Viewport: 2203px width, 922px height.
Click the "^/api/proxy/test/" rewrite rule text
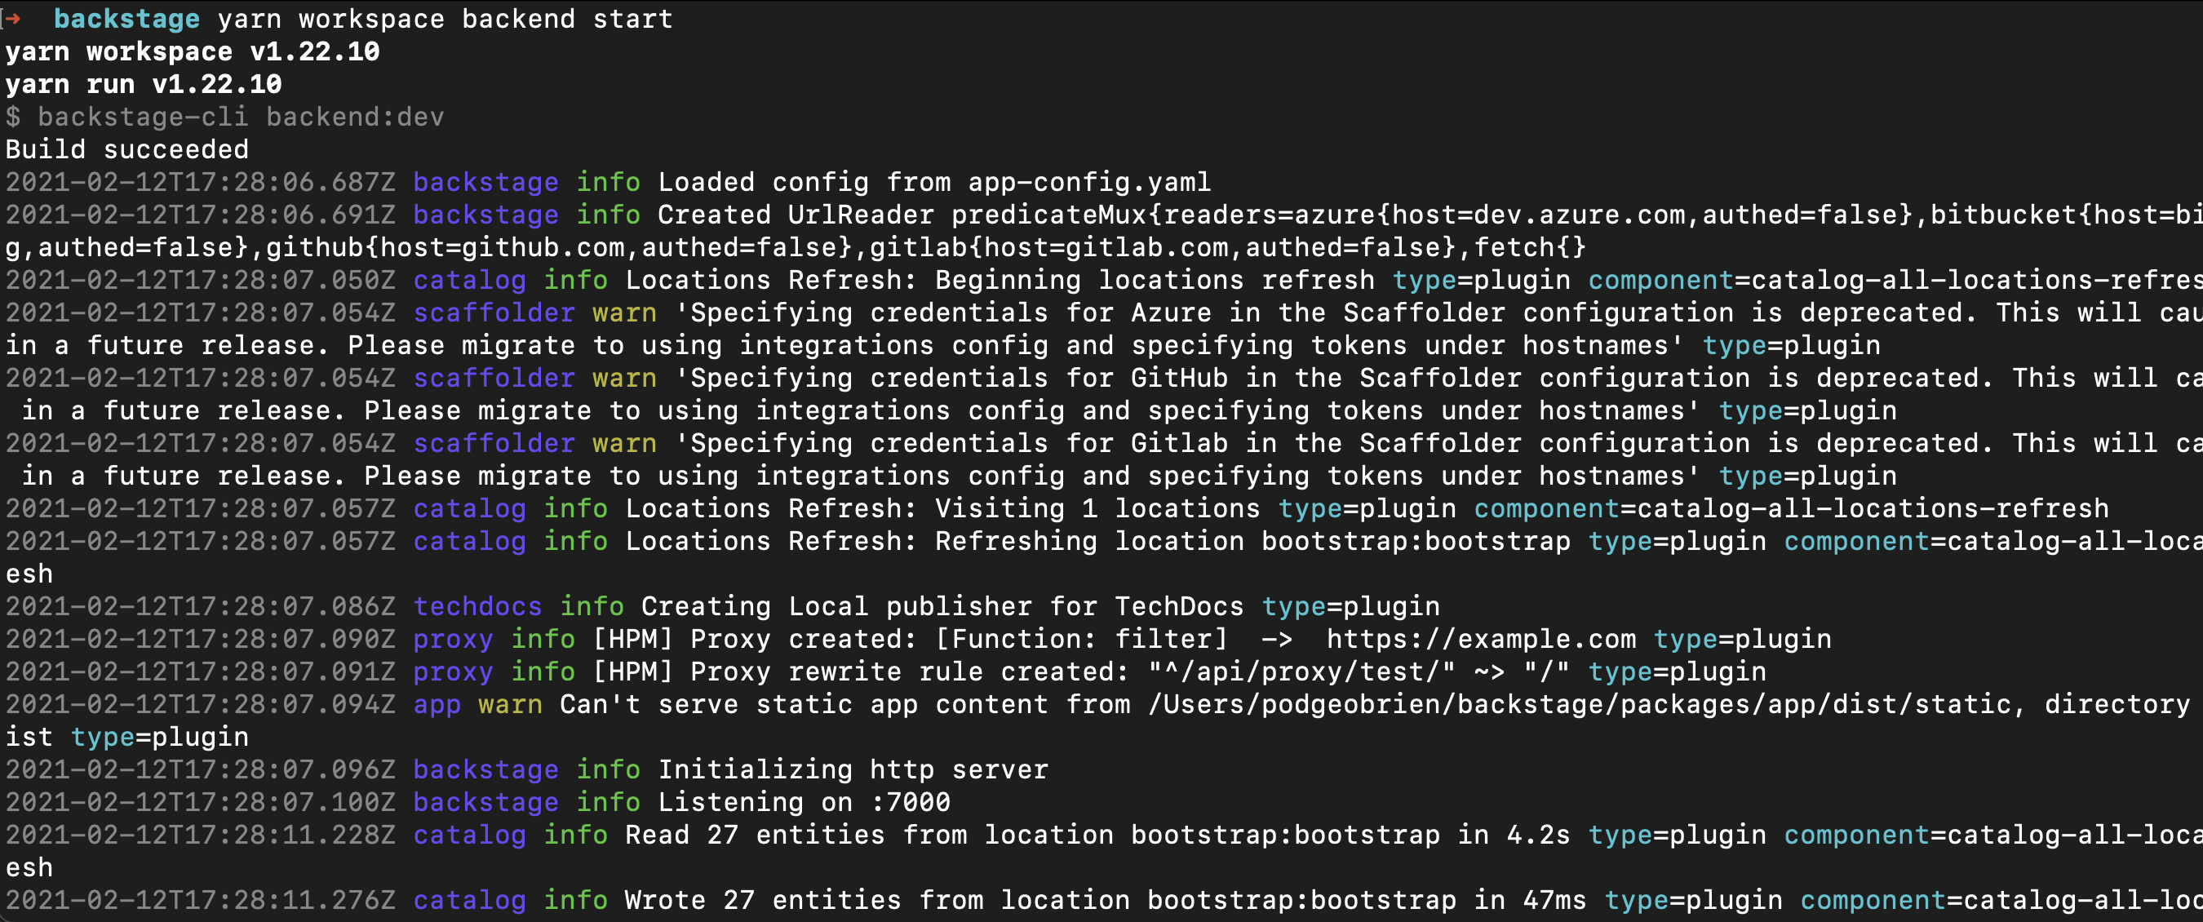pyautogui.click(x=1301, y=672)
